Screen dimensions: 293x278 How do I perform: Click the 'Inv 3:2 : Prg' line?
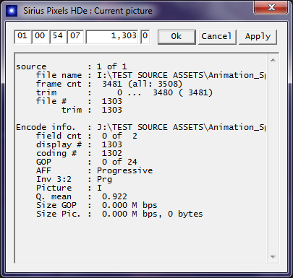(74, 179)
